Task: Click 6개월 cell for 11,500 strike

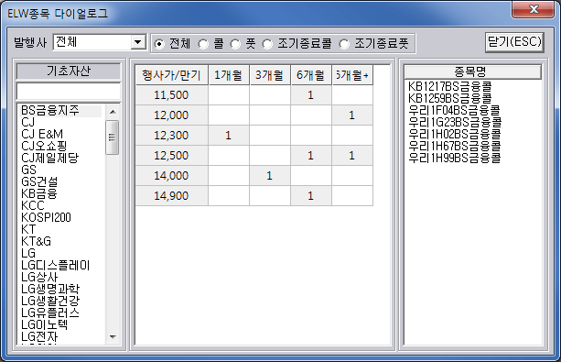Action: click(311, 95)
